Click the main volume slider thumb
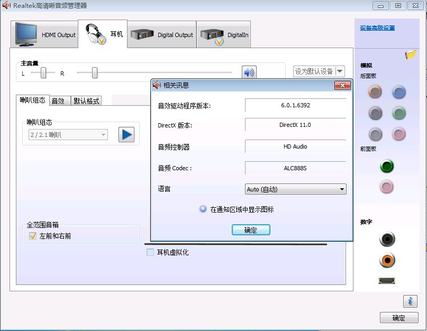 point(95,73)
